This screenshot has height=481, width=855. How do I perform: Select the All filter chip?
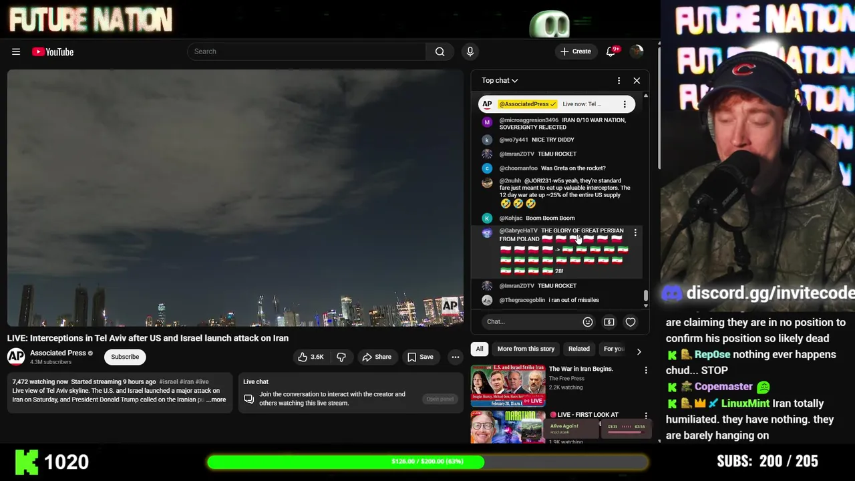point(479,349)
